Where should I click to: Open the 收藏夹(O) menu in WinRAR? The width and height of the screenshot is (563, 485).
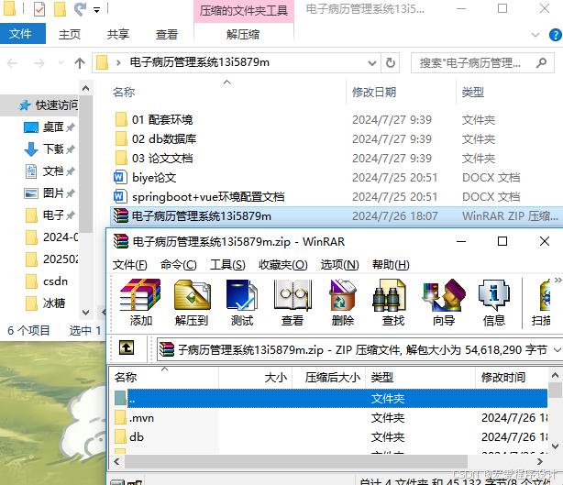pyautogui.click(x=283, y=265)
